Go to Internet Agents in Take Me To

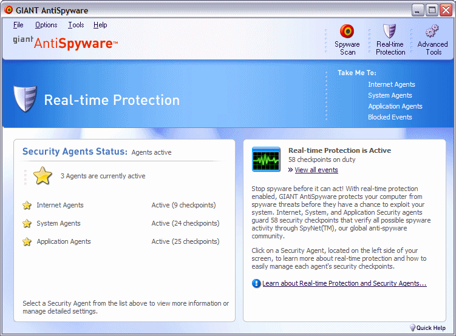pos(392,84)
